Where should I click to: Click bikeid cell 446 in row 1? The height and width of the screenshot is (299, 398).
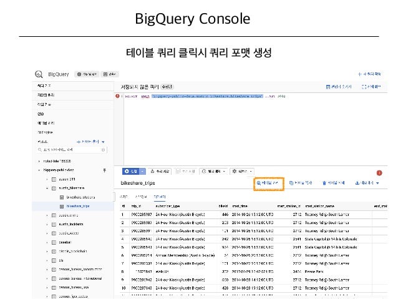tap(225, 214)
